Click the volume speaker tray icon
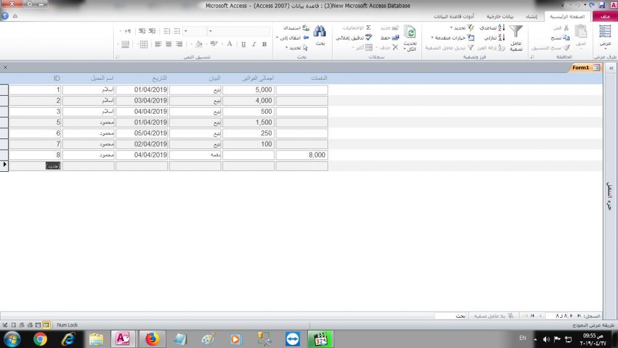 click(x=546, y=339)
